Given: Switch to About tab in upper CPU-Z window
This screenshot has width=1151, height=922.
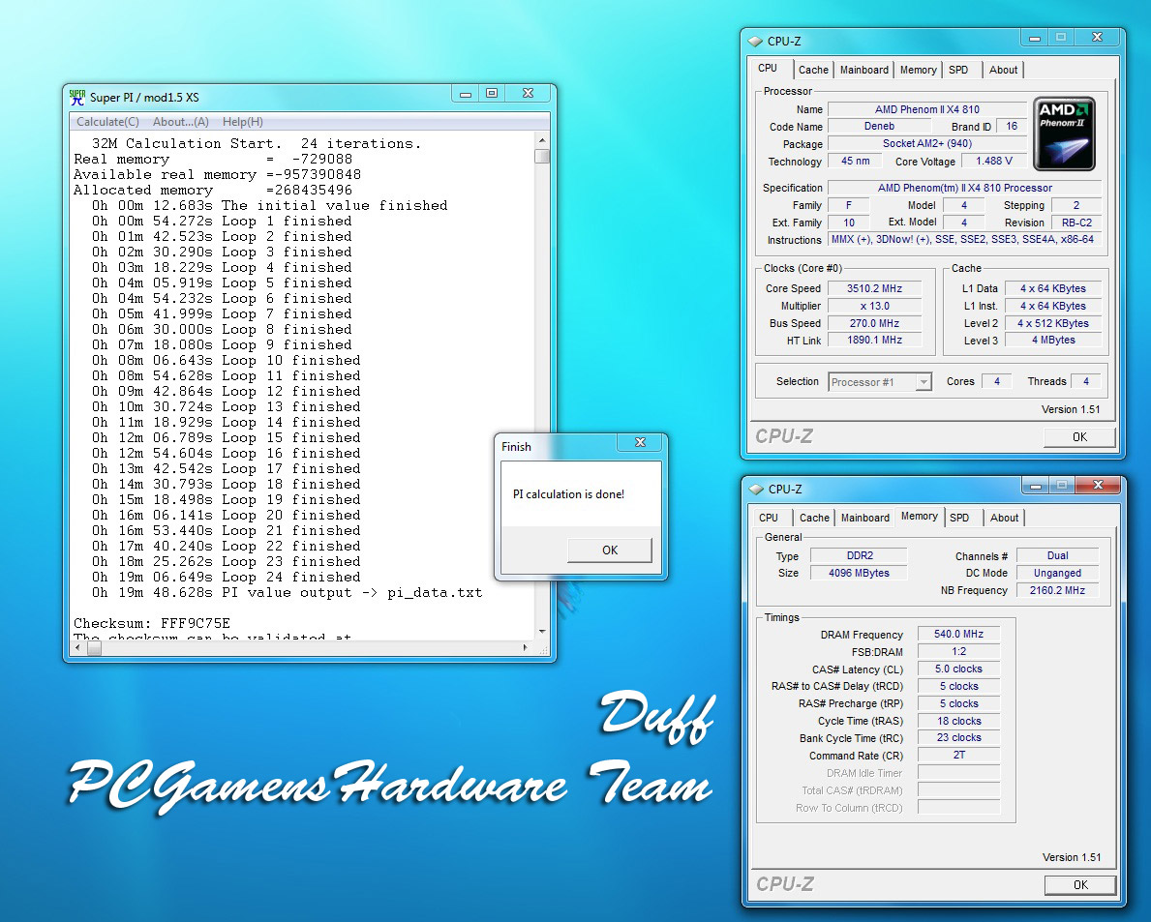Looking at the screenshot, I should click(1003, 70).
